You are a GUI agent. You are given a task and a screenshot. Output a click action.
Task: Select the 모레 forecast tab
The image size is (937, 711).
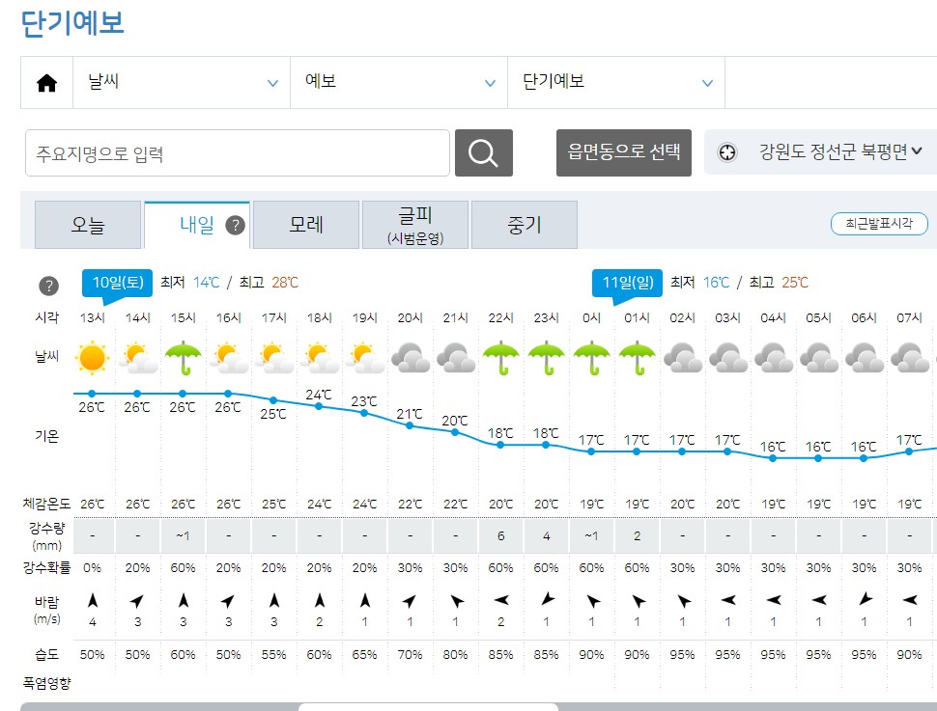click(x=306, y=226)
